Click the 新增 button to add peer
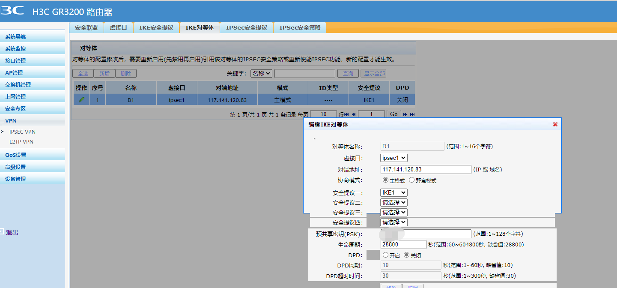 coord(104,73)
